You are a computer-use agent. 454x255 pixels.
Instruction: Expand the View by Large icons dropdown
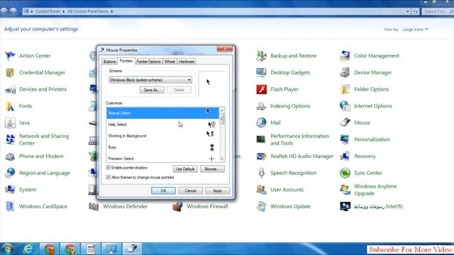point(415,30)
